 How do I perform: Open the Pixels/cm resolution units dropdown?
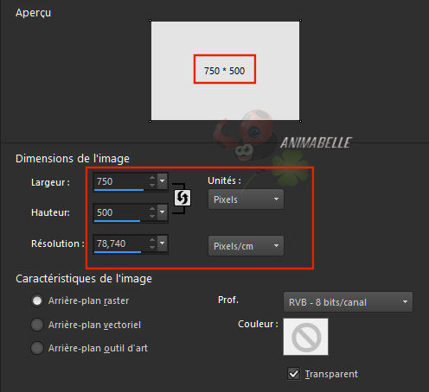pyautogui.click(x=246, y=246)
